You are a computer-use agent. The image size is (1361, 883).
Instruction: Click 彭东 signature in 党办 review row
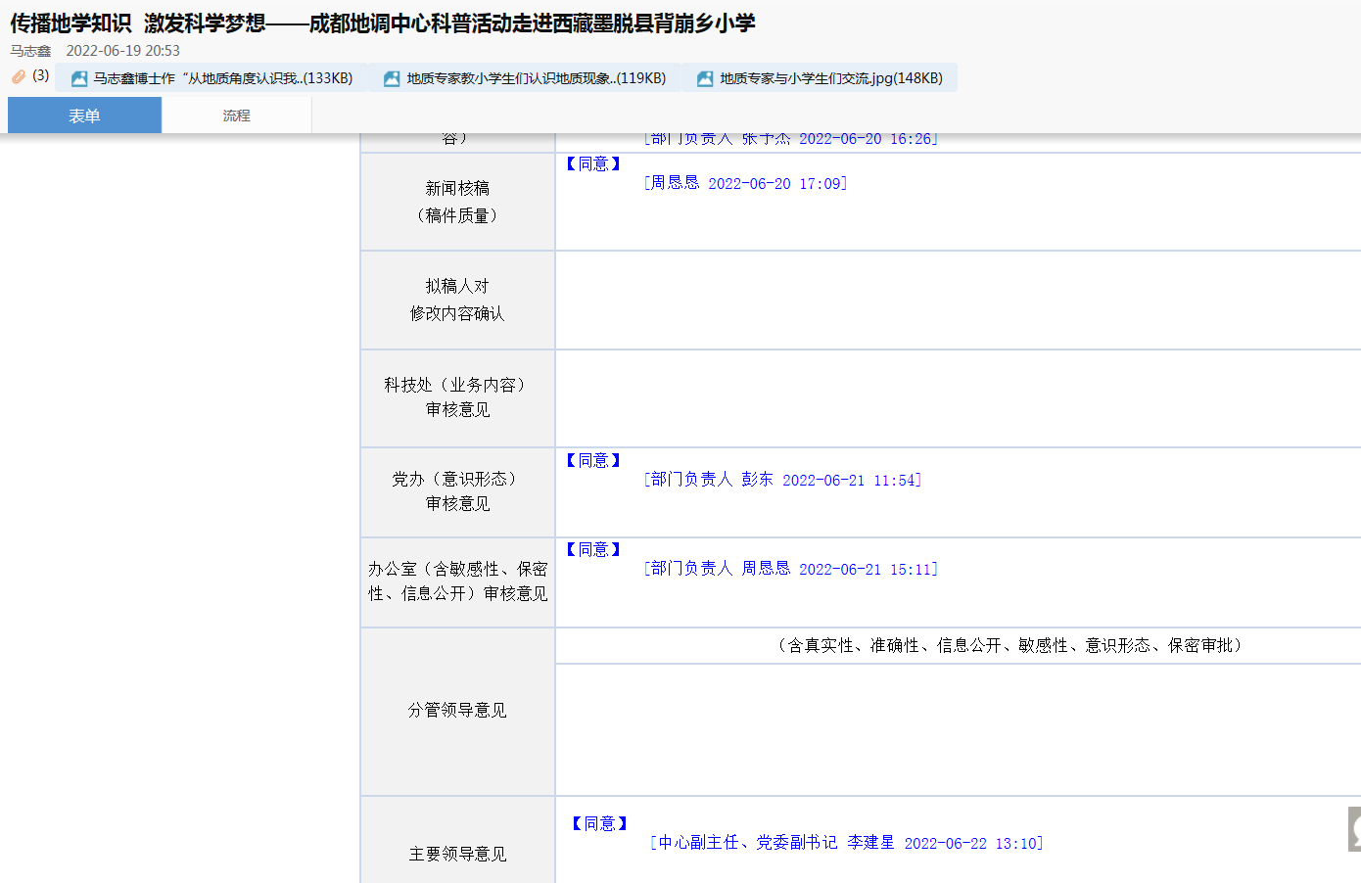757,480
